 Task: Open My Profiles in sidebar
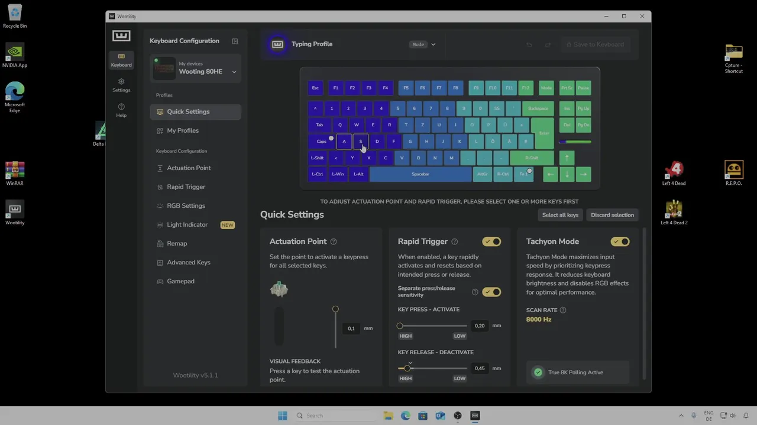195,130
